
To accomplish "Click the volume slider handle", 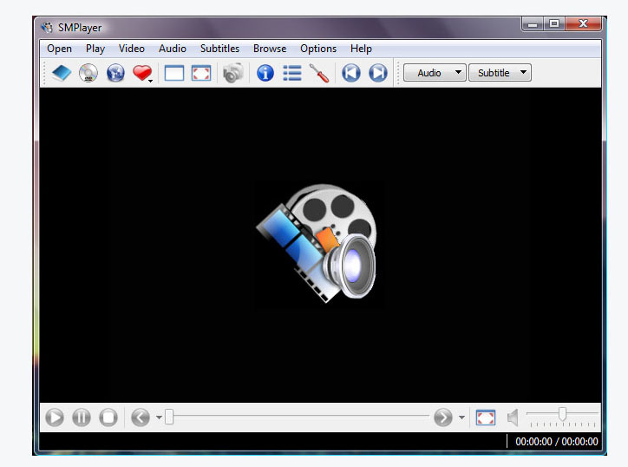I will [562, 414].
